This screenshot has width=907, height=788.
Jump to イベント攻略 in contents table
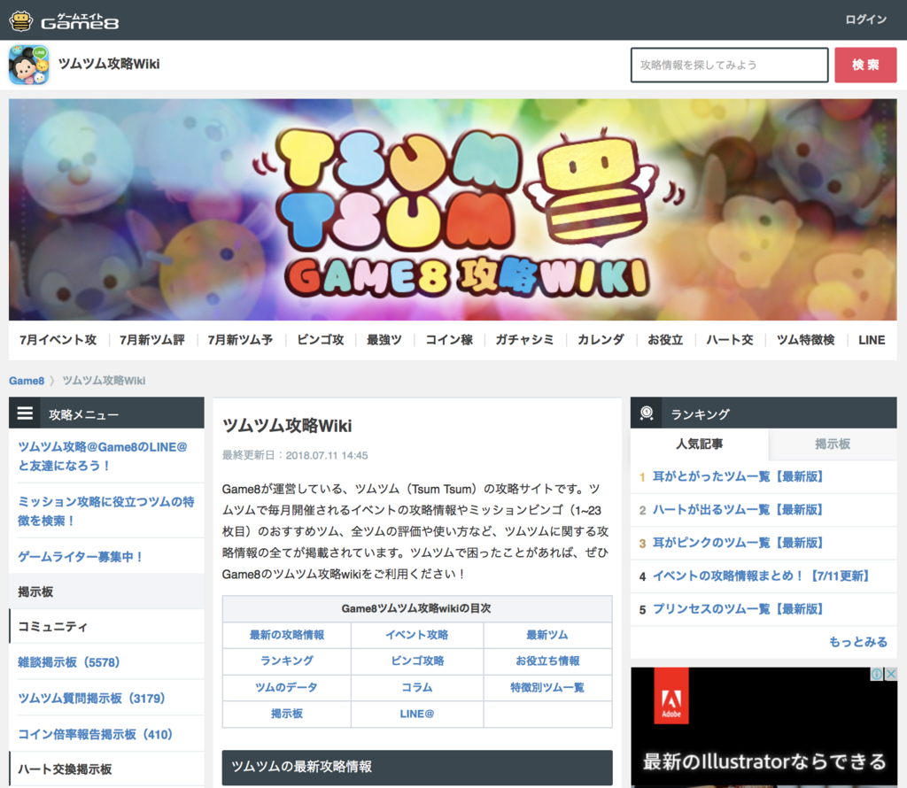click(417, 635)
